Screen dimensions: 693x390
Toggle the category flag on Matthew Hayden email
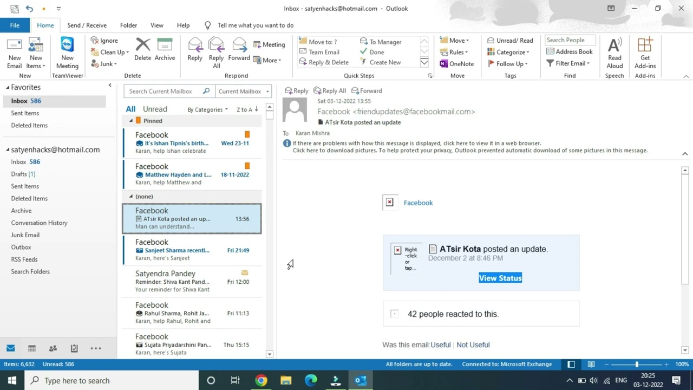[247, 166]
